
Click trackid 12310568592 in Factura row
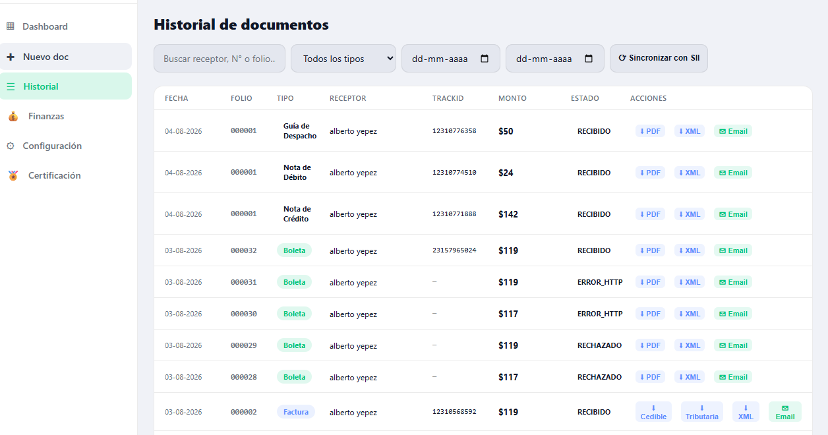tap(454, 412)
